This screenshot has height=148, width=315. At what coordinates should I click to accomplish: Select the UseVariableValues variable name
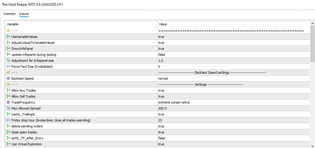point(24,37)
